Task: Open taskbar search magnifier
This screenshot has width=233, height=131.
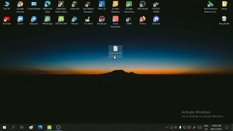Action: [x=13, y=127]
